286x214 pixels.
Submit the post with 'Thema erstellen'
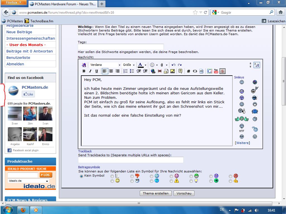155,193
